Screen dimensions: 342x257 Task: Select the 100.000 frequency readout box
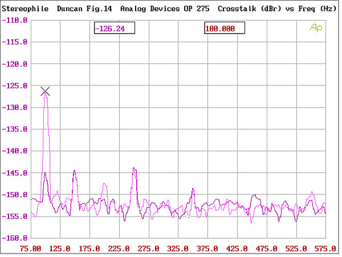[224, 28]
